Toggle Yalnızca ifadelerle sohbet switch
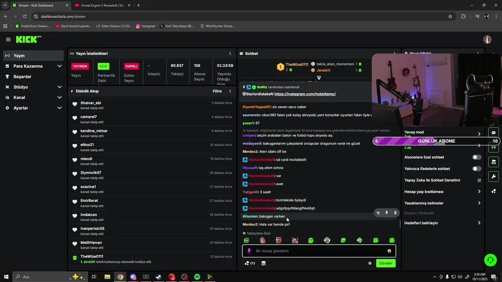 pyautogui.click(x=477, y=168)
